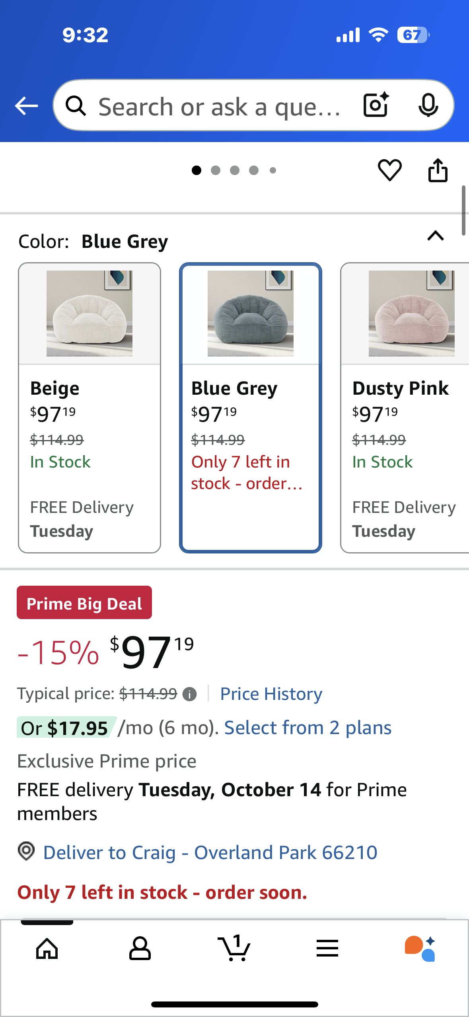Tap the share icon
This screenshot has height=1017, width=469.
tap(438, 170)
